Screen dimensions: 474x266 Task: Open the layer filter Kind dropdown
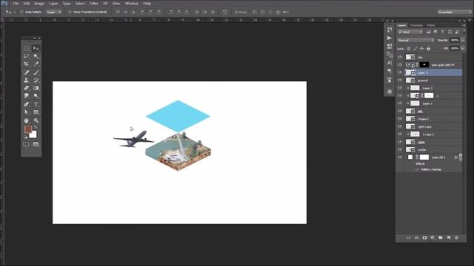click(x=410, y=32)
